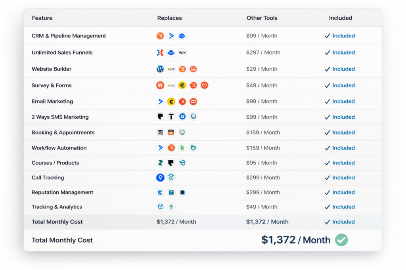
Task: Click the Included checkmark for Courses / Products
Action: click(x=327, y=163)
